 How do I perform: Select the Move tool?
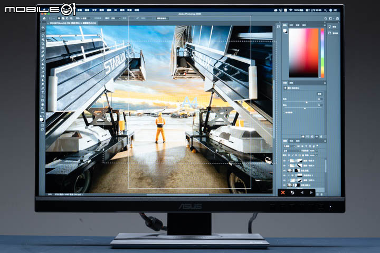coord(43,27)
